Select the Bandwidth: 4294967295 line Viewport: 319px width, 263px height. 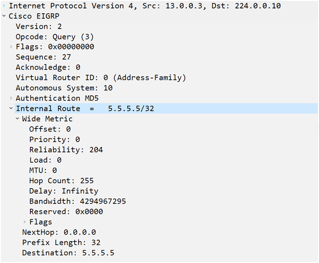(x=78, y=201)
